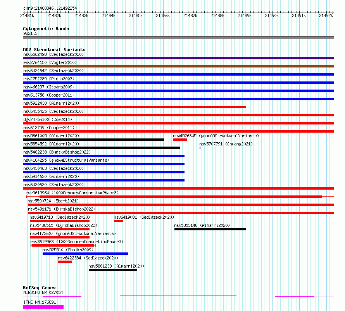The width and height of the screenshot is (345, 311).
Task: Click the black nsv5861238 variant bar
Action: [113, 270]
